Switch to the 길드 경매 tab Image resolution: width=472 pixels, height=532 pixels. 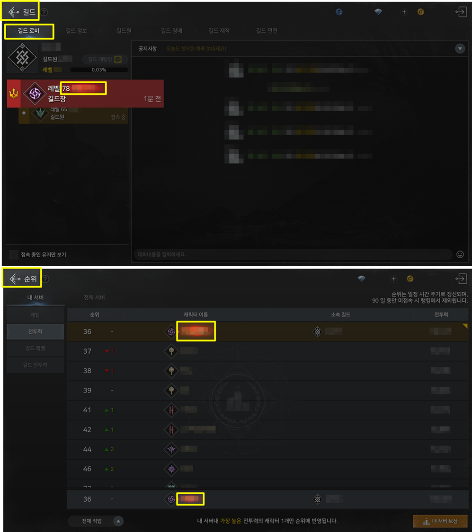click(171, 31)
